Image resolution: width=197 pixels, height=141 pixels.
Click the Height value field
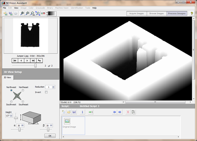pos(7,115)
